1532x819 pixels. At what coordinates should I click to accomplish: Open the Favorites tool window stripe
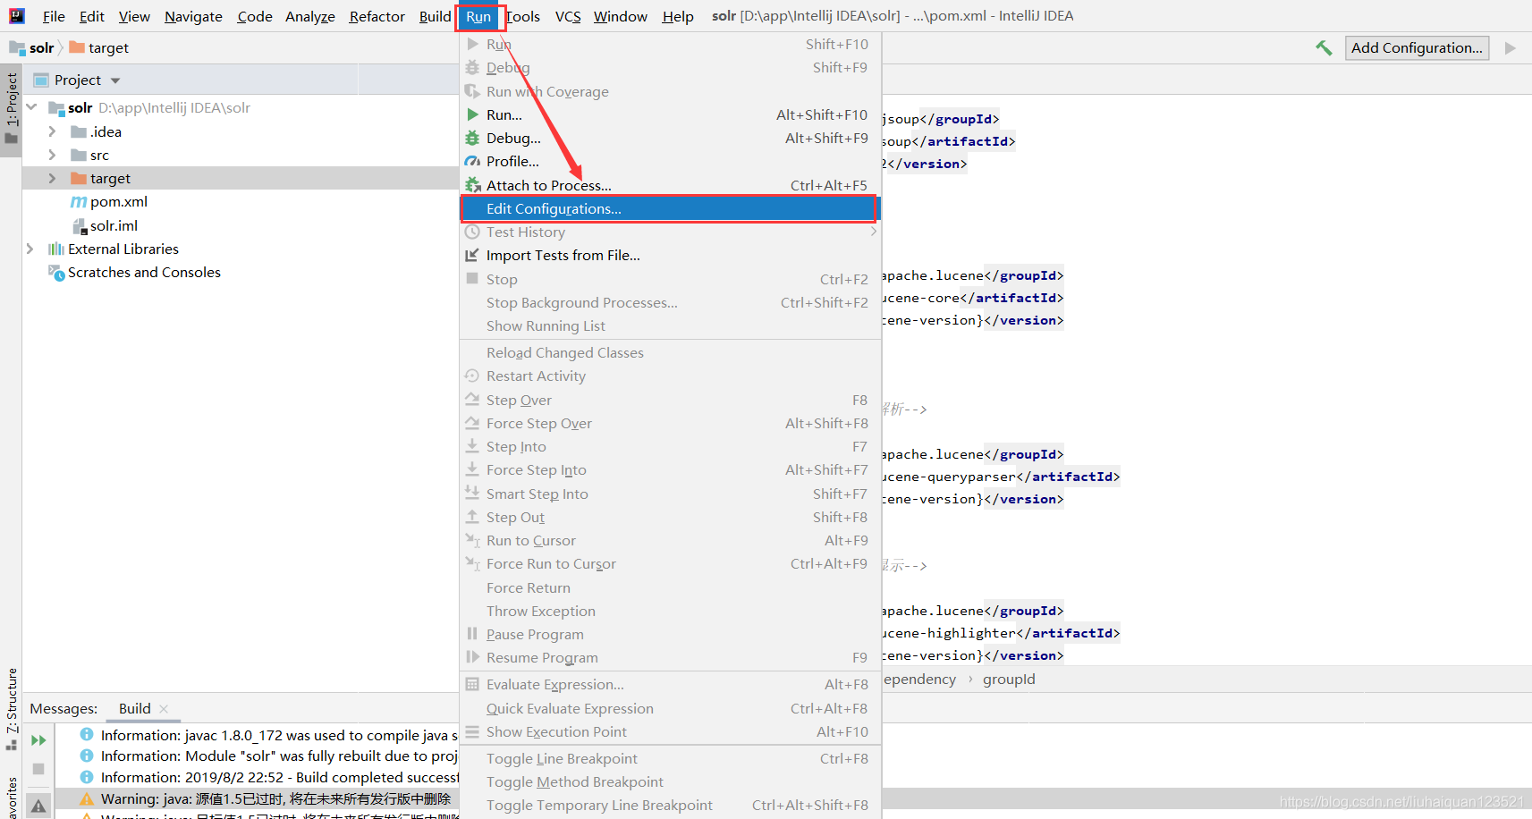tap(11, 798)
